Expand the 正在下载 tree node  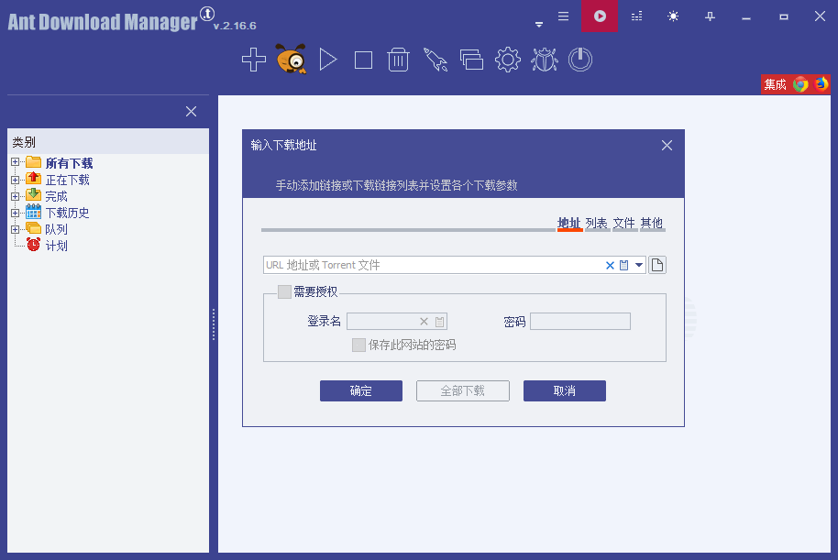pos(15,179)
